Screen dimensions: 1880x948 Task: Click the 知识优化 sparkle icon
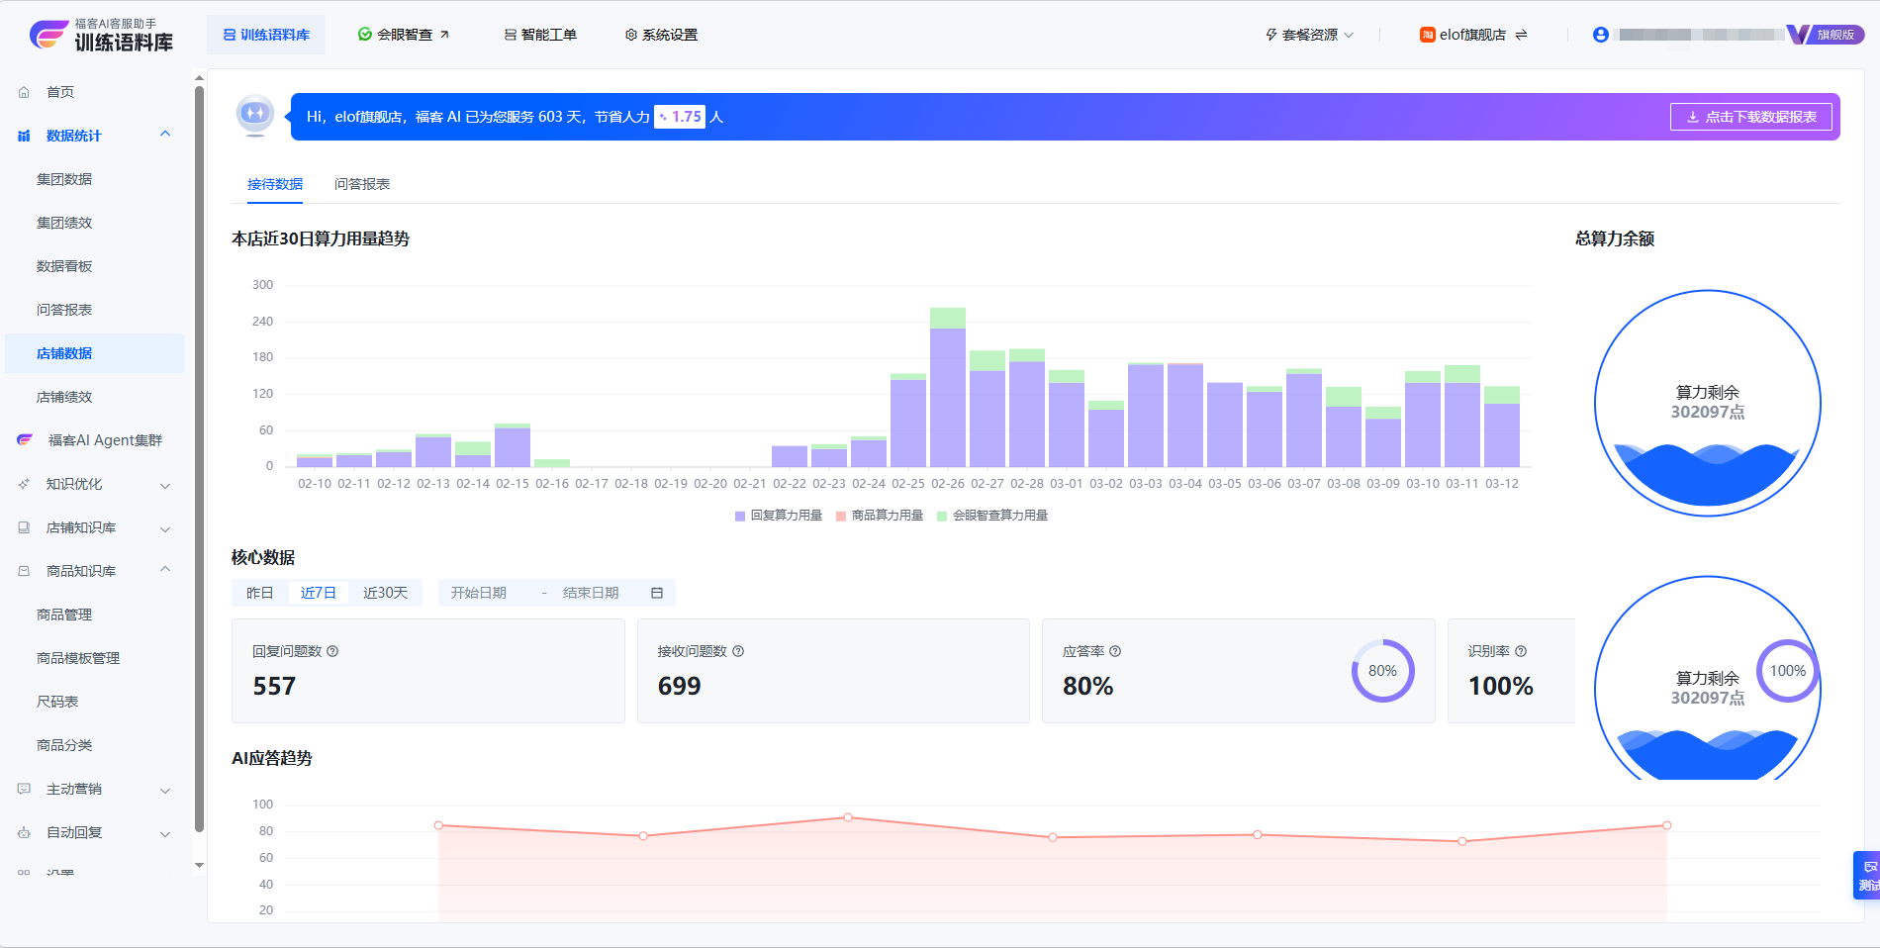(24, 484)
